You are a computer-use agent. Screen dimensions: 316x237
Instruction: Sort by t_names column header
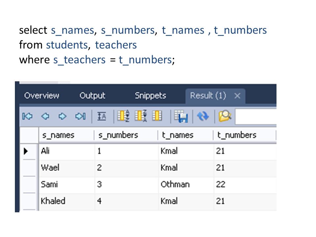tap(185, 135)
